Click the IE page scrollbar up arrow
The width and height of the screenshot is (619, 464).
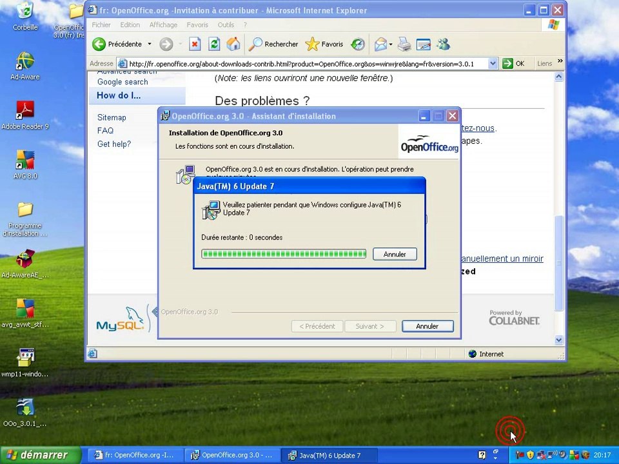coord(559,77)
